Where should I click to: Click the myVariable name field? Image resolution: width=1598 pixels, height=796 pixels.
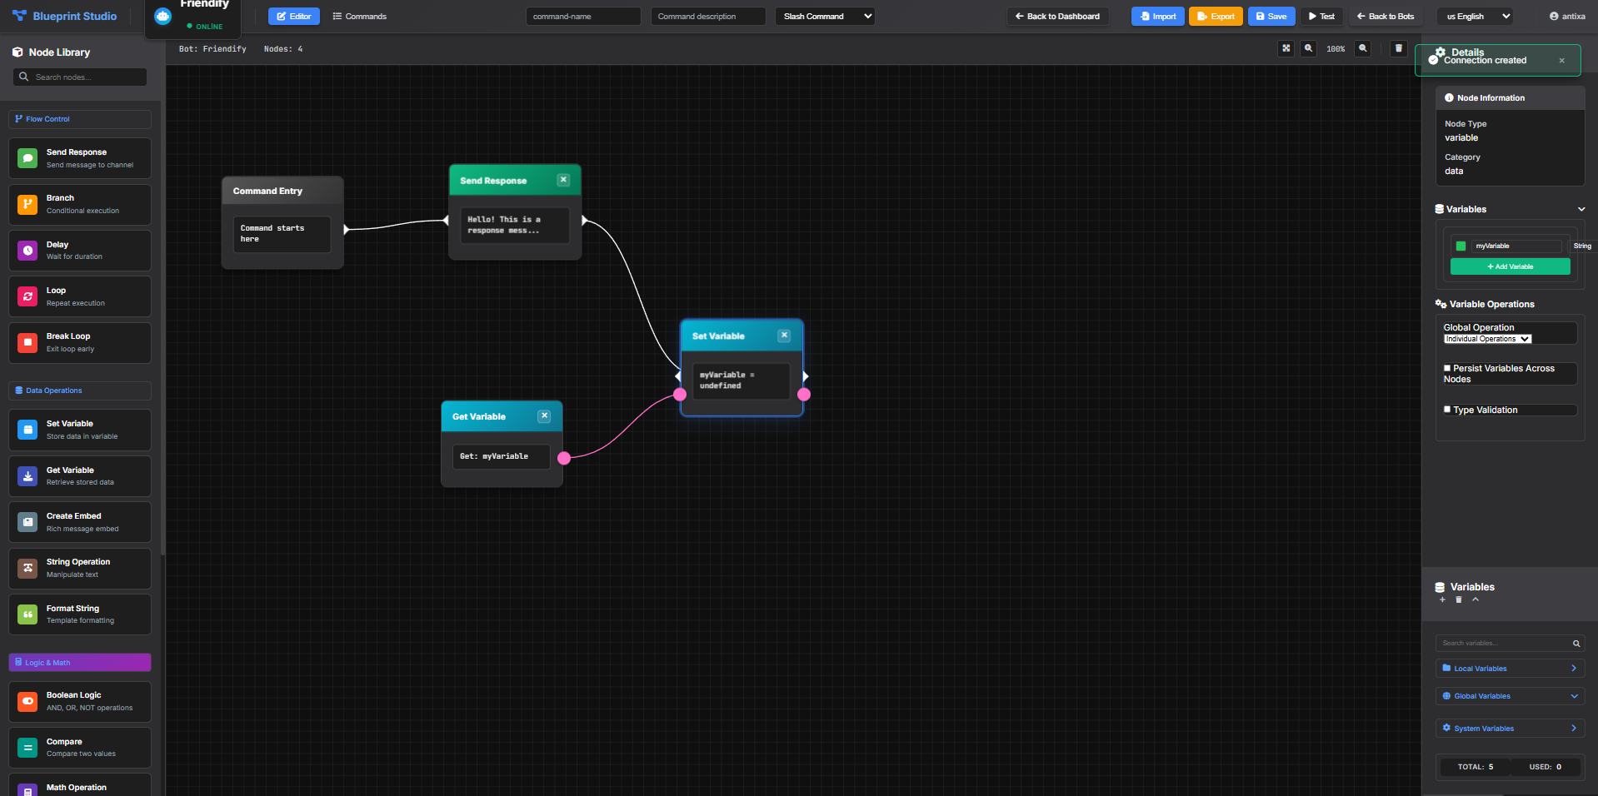(x=1516, y=246)
